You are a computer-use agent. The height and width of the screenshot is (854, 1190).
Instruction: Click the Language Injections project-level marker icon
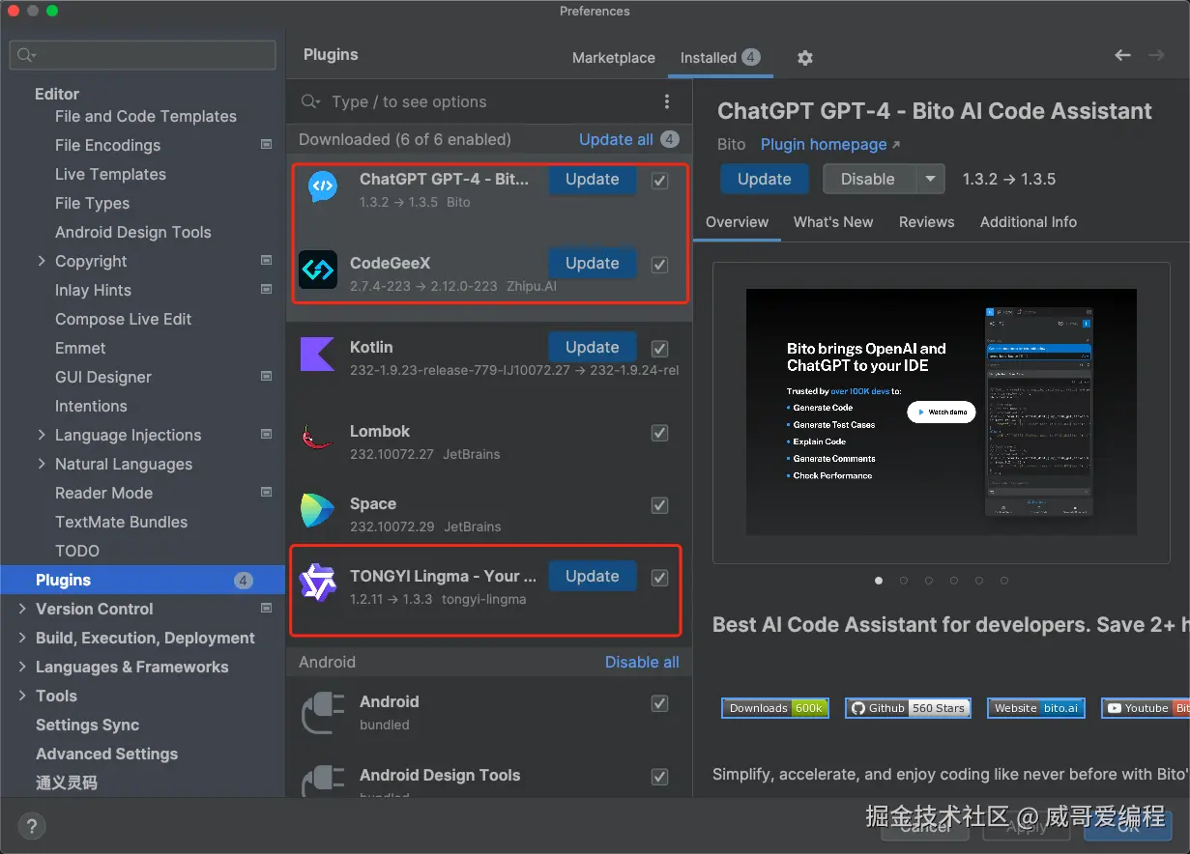(267, 435)
